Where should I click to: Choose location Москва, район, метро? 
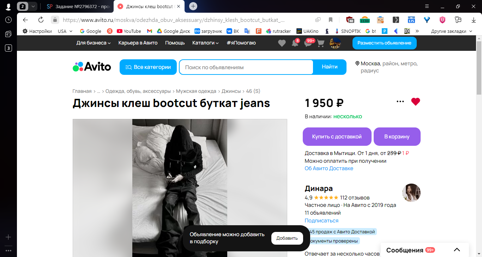coord(386,67)
